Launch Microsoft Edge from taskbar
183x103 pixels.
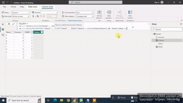[55, 100]
